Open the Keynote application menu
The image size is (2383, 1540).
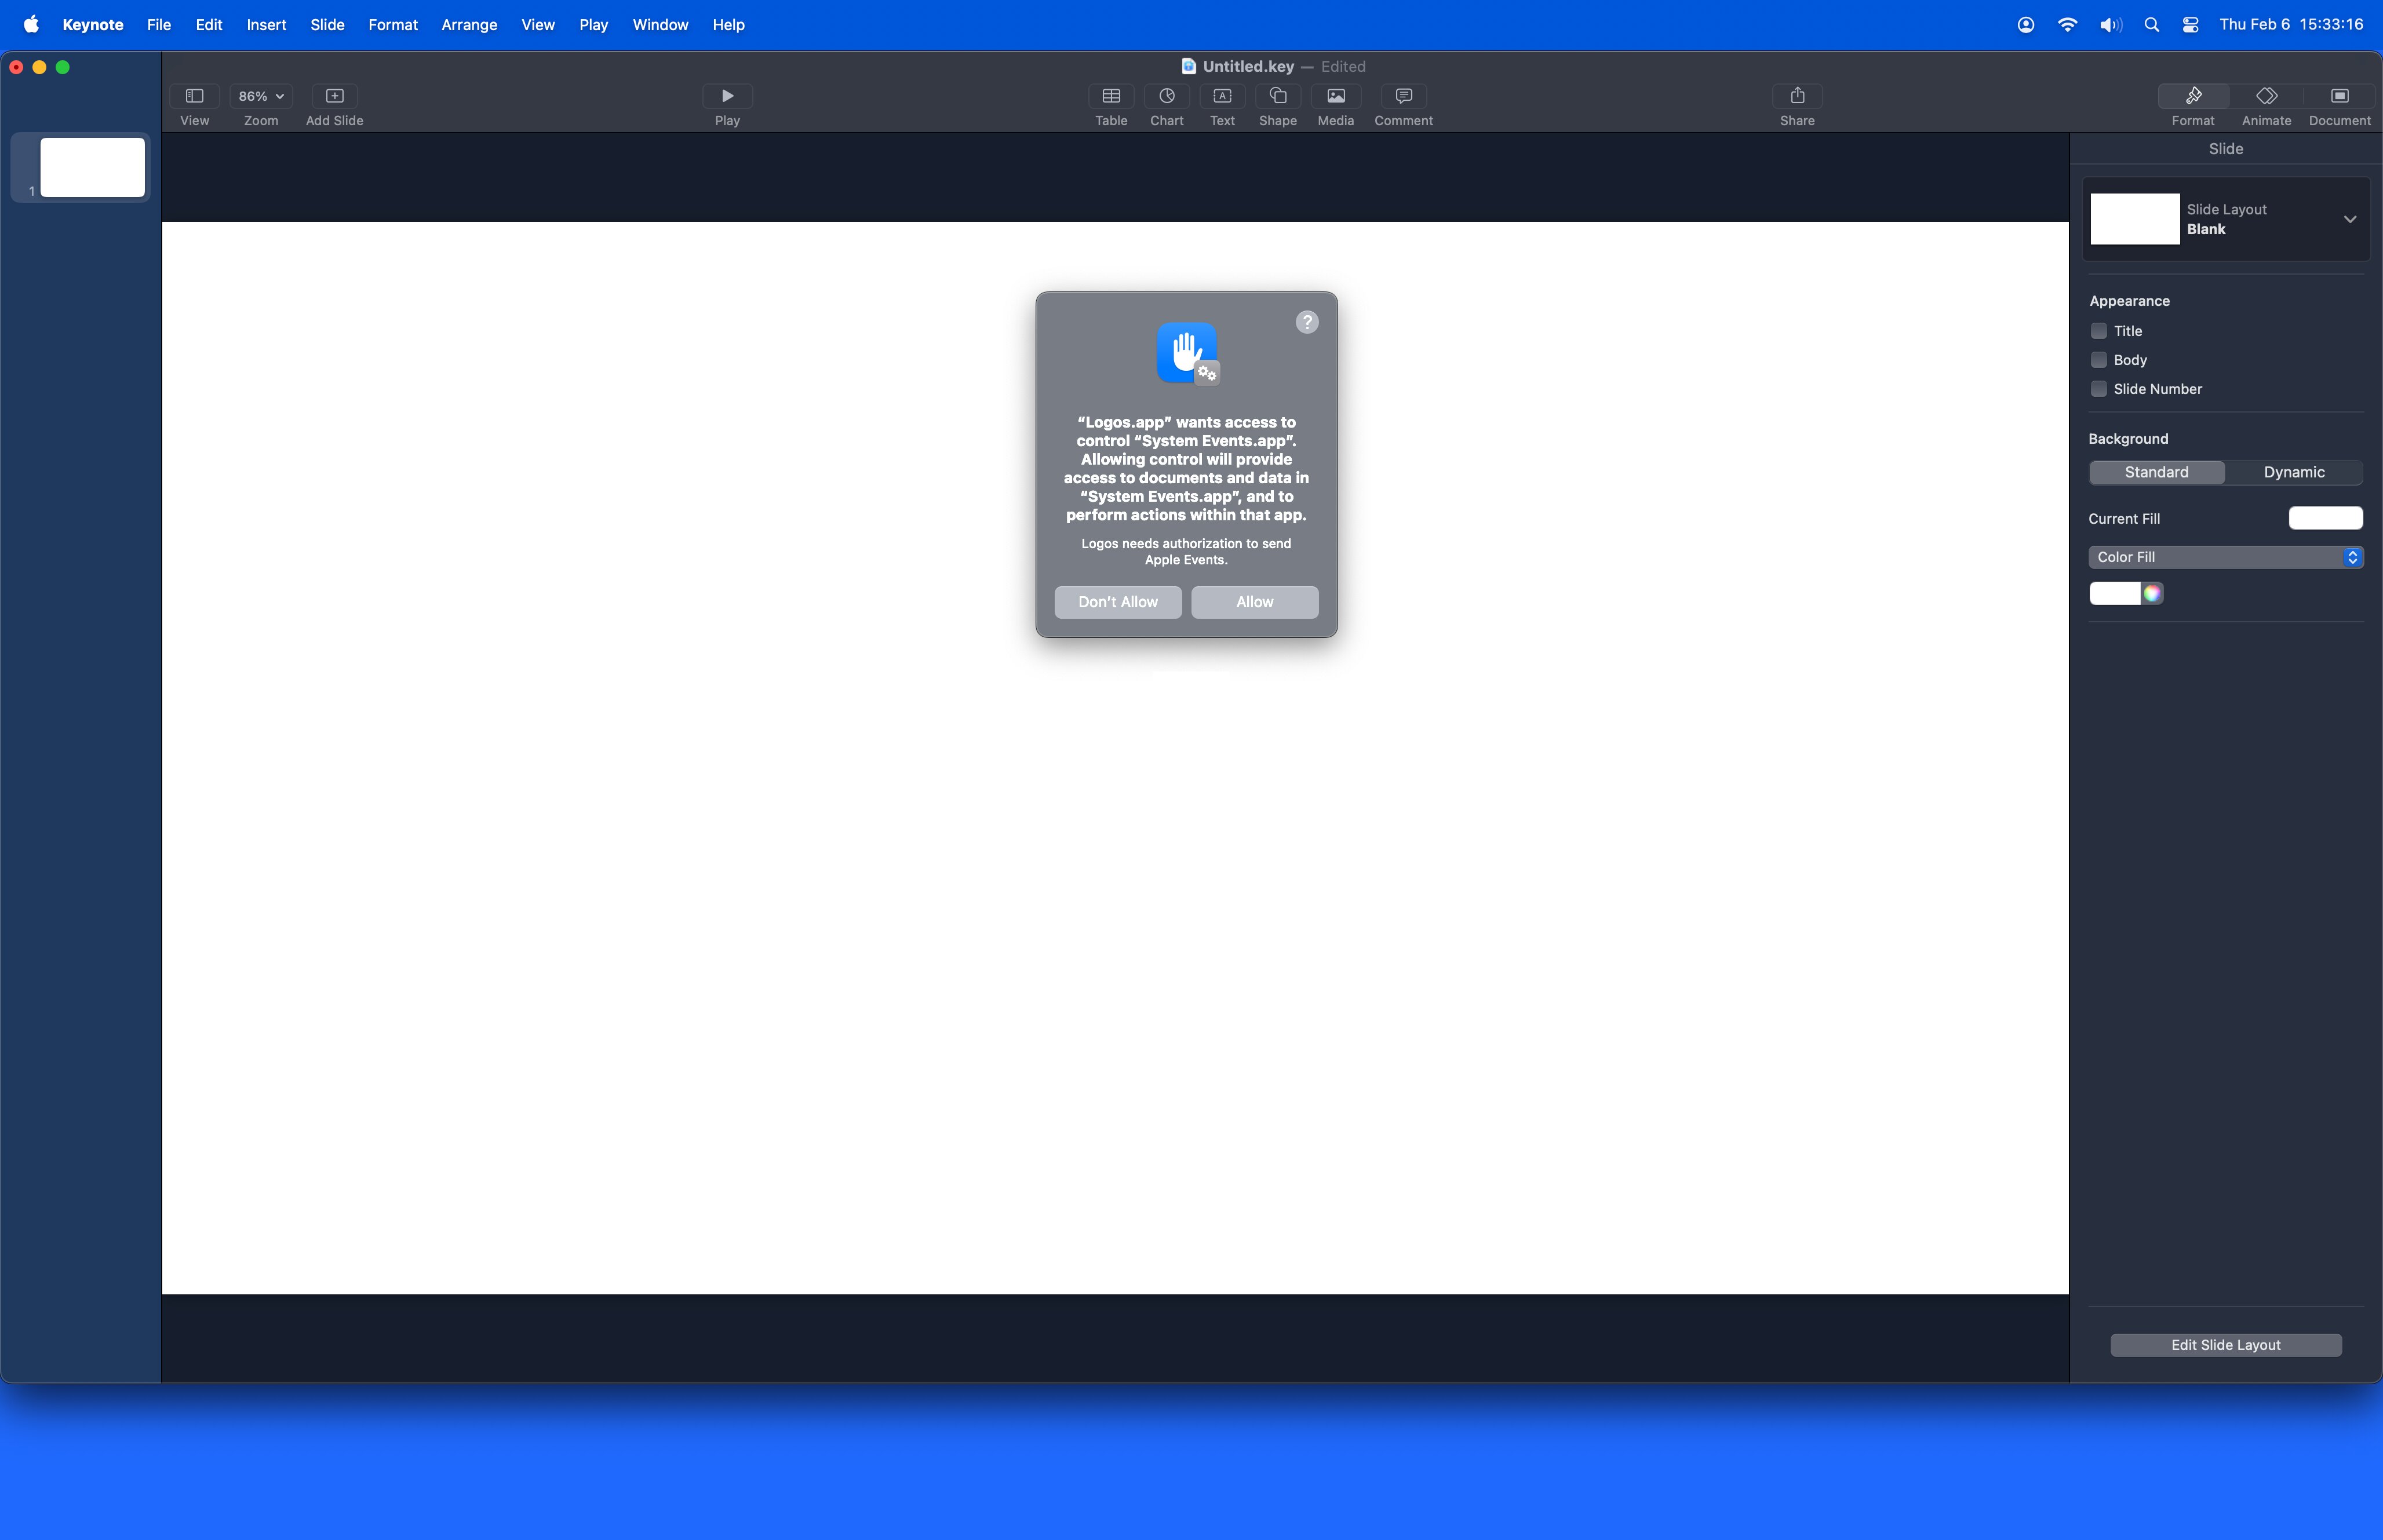click(x=92, y=25)
